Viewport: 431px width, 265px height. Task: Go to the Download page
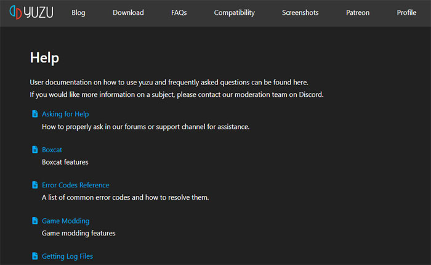click(128, 12)
